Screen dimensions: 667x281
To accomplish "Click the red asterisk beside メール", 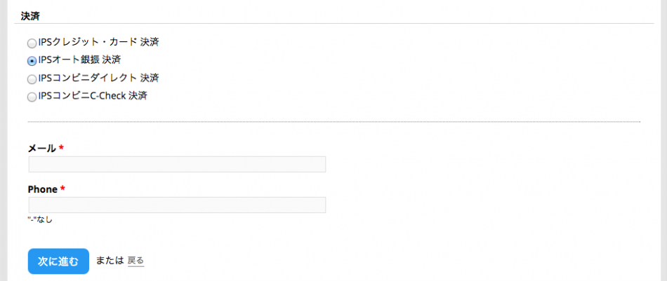I will click(x=61, y=148).
